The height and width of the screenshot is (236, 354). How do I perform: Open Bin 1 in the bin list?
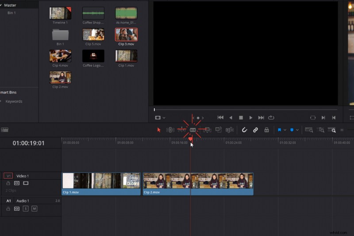point(12,13)
